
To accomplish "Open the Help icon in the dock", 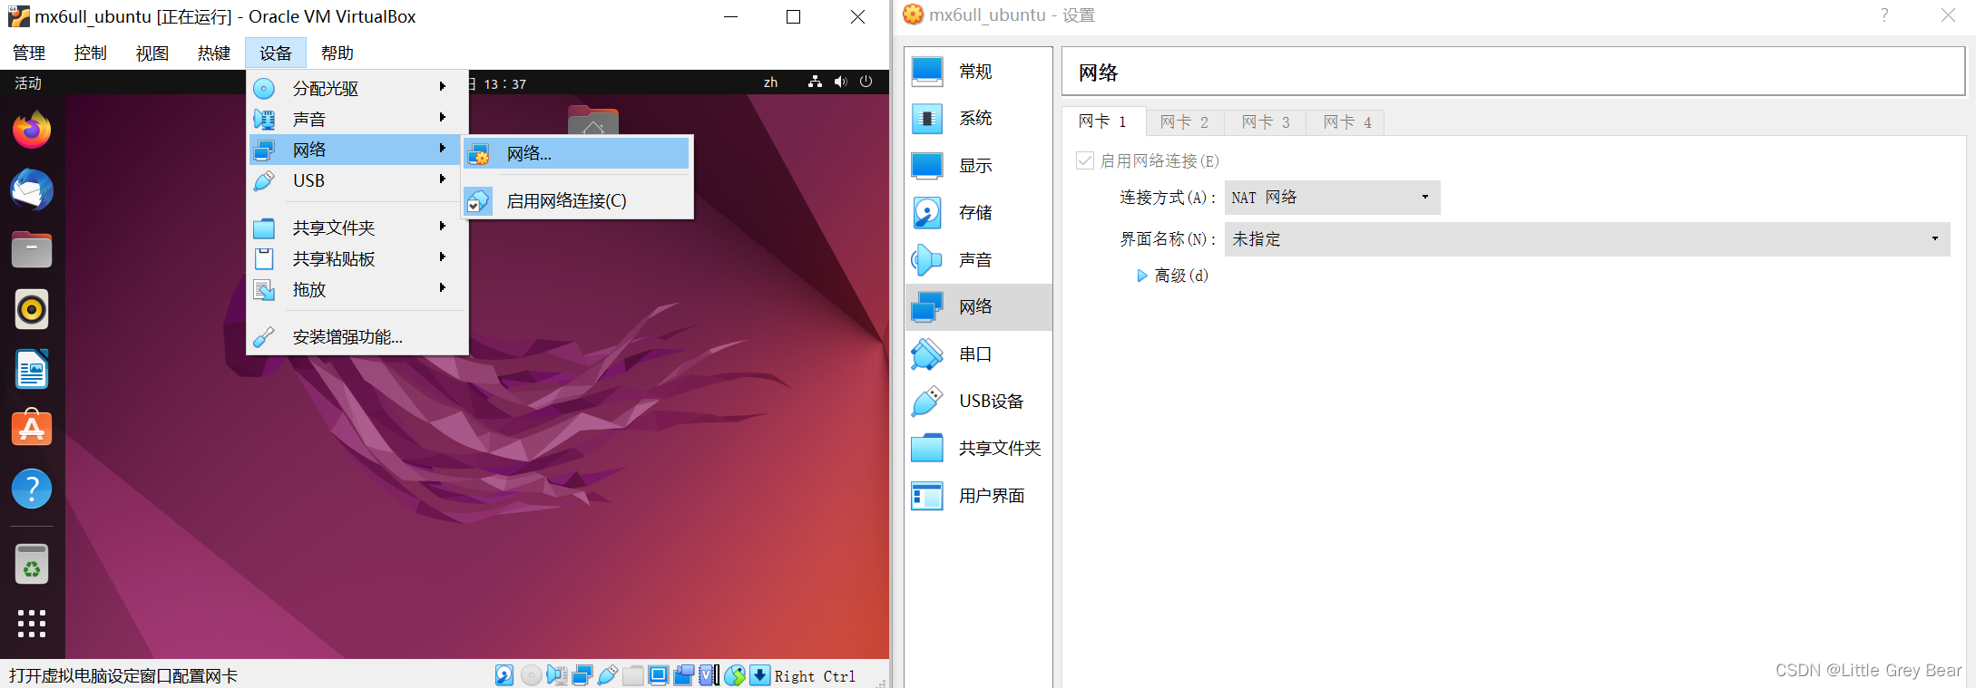I will (32, 489).
